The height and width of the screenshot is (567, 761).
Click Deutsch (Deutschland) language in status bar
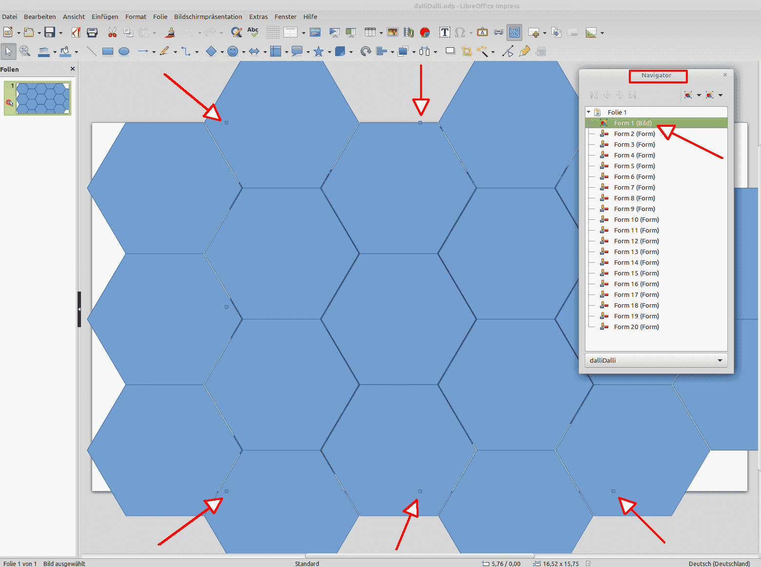click(x=719, y=564)
